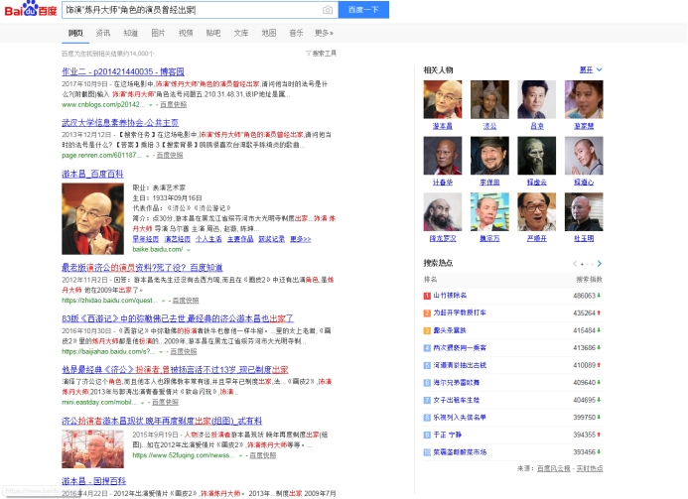Open camera image search icon
This screenshot has width=688, height=499.
point(328,10)
